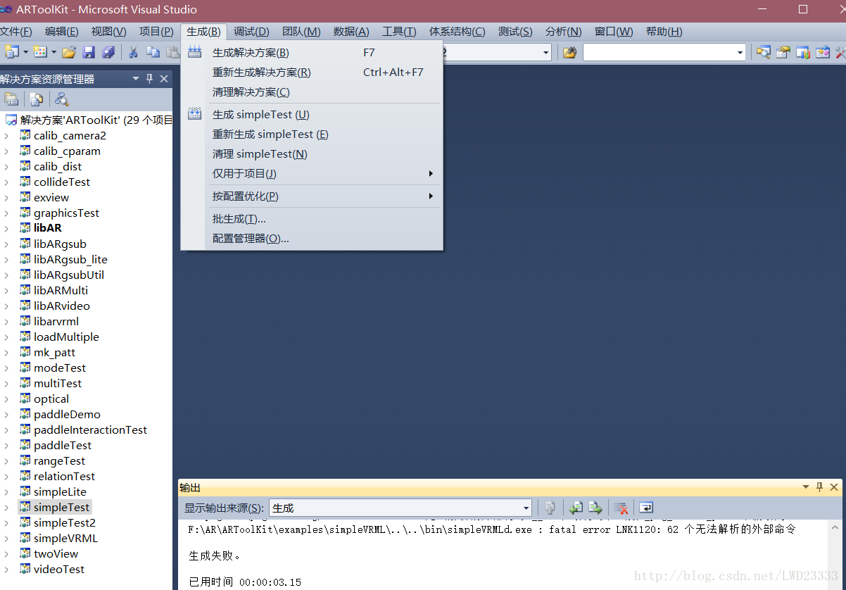Click Properties icon in Solution Explorer toolbar
The image size is (846, 590).
(x=11, y=99)
